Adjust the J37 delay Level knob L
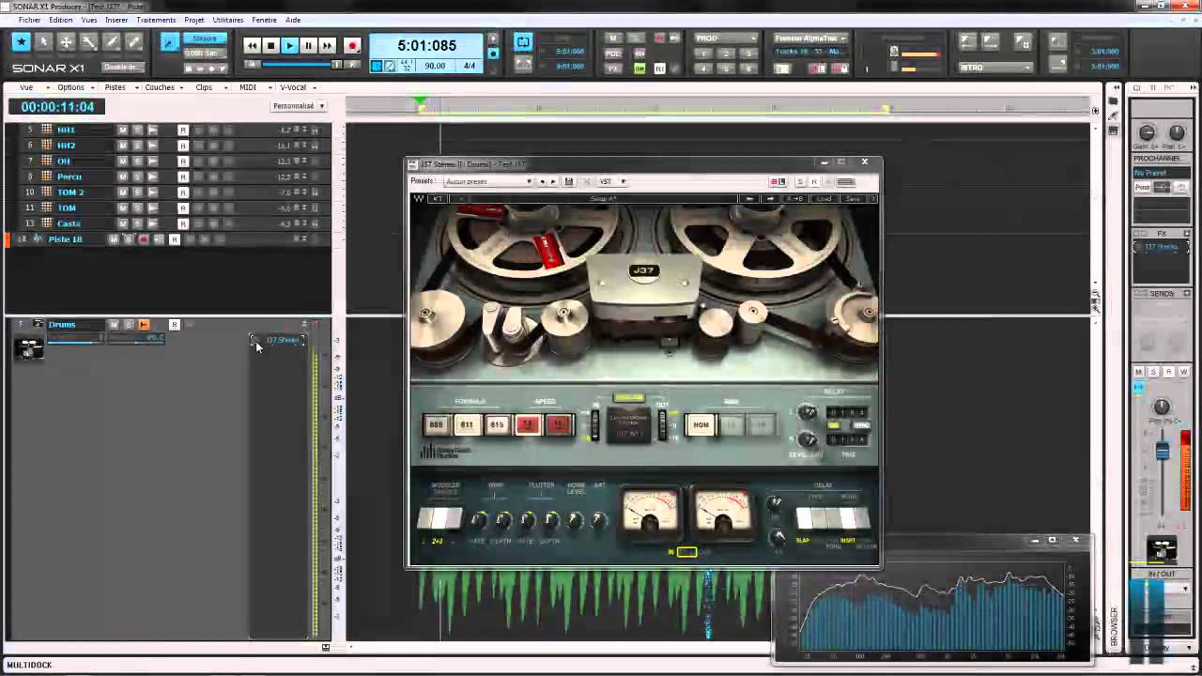 coord(808,413)
